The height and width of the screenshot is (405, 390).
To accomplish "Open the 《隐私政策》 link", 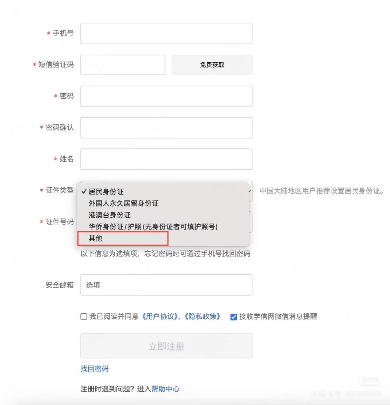I will coord(203,316).
